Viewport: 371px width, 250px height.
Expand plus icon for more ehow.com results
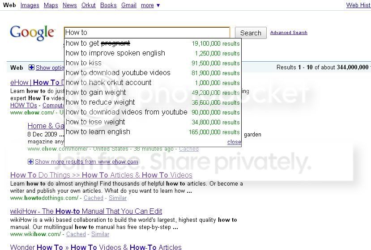[30, 161]
